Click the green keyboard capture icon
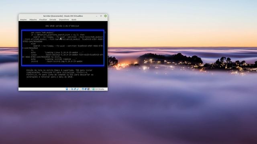This screenshot has width=257, height=144. pyautogui.click(x=94, y=89)
